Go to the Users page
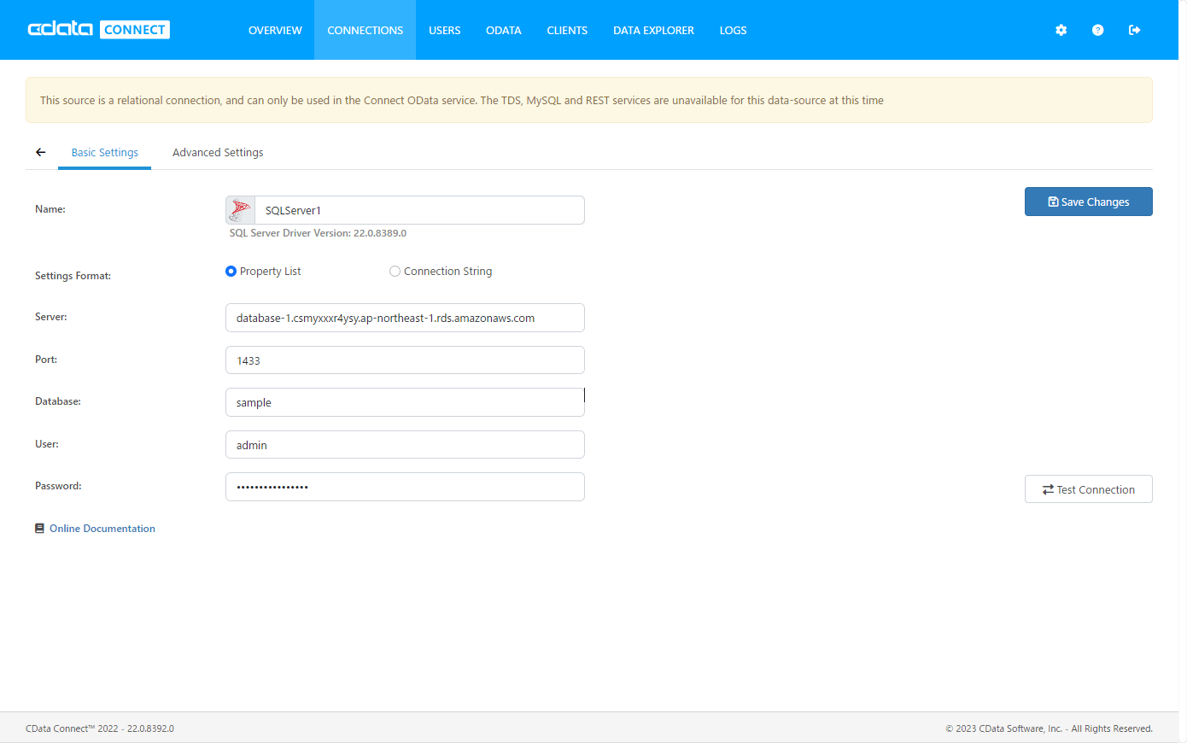The width and height of the screenshot is (1187, 743). (444, 30)
